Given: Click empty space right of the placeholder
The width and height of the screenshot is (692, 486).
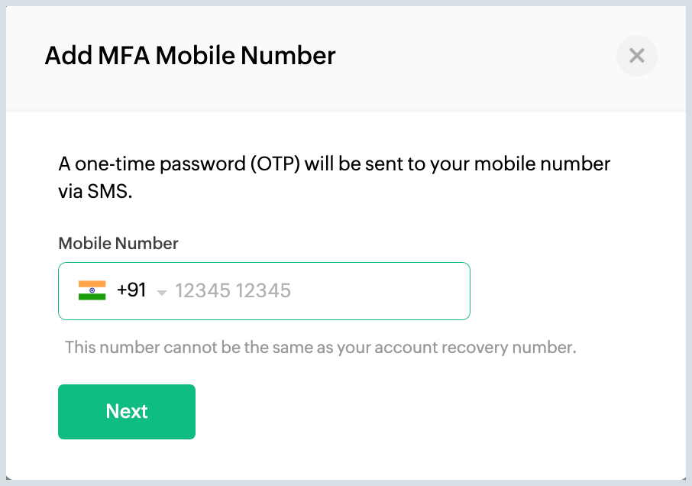Looking at the screenshot, I should (x=382, y=290).
